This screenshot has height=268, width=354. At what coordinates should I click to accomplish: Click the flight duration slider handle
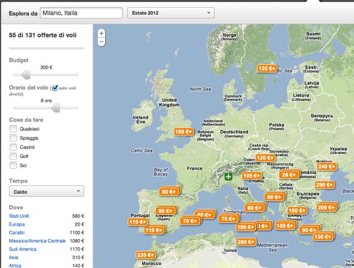tap(56, 108)
